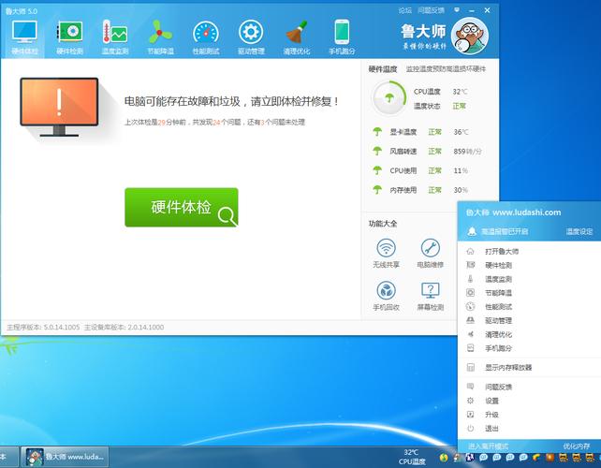Click 主程序版本 5.0.14.1005 in status bar
The width and height of the screenshot is (601, 468).
[43, 327]
